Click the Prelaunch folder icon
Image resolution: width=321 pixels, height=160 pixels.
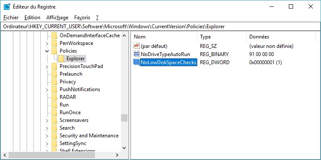click(54, 74)
